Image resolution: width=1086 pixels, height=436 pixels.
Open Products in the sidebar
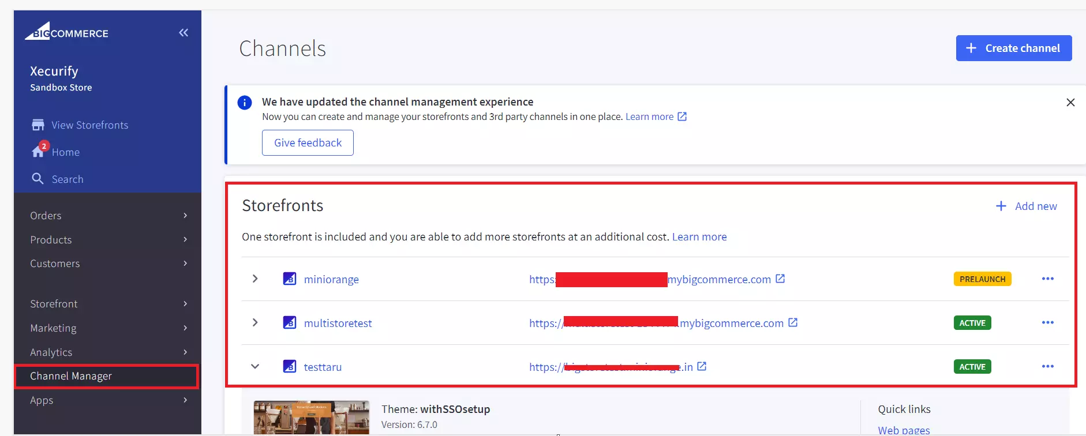click(51, 239)
